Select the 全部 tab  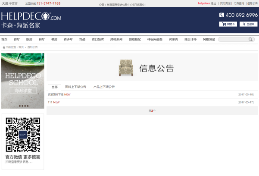coord(54,87)
